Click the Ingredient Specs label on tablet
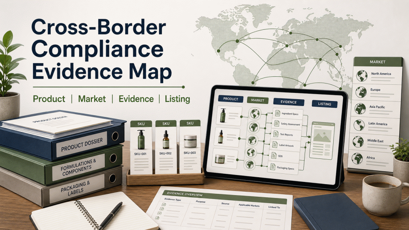 tap(290, 114)
